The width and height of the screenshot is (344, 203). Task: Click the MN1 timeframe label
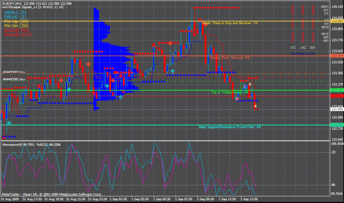(325, 7)
